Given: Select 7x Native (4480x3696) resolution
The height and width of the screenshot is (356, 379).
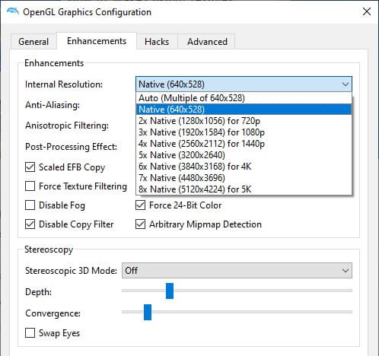Looking at the screenshot, I should pos(244,178).
